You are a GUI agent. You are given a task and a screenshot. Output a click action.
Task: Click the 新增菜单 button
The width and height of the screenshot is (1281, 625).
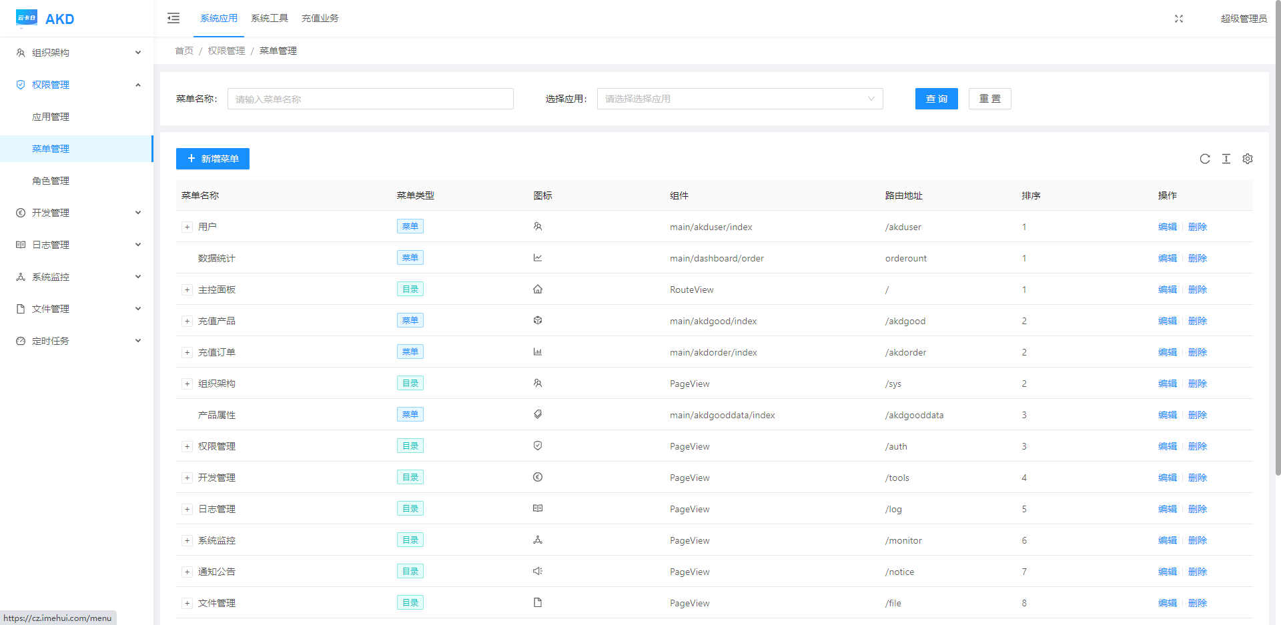[212, 159]
